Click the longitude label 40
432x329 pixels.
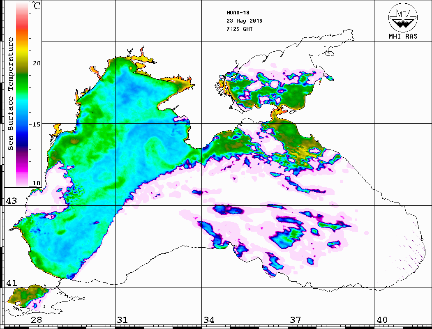pyautogui.click(x=382, y=320)
